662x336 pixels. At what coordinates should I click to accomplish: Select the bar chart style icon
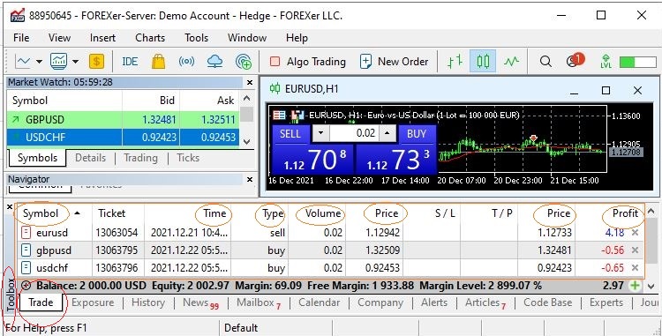pos(455,62)
